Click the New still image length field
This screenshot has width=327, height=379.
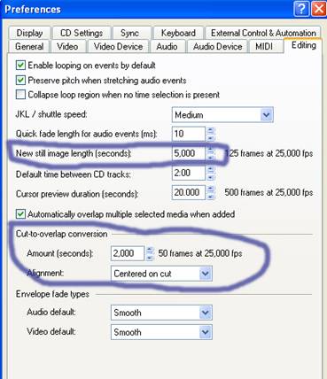189,153
